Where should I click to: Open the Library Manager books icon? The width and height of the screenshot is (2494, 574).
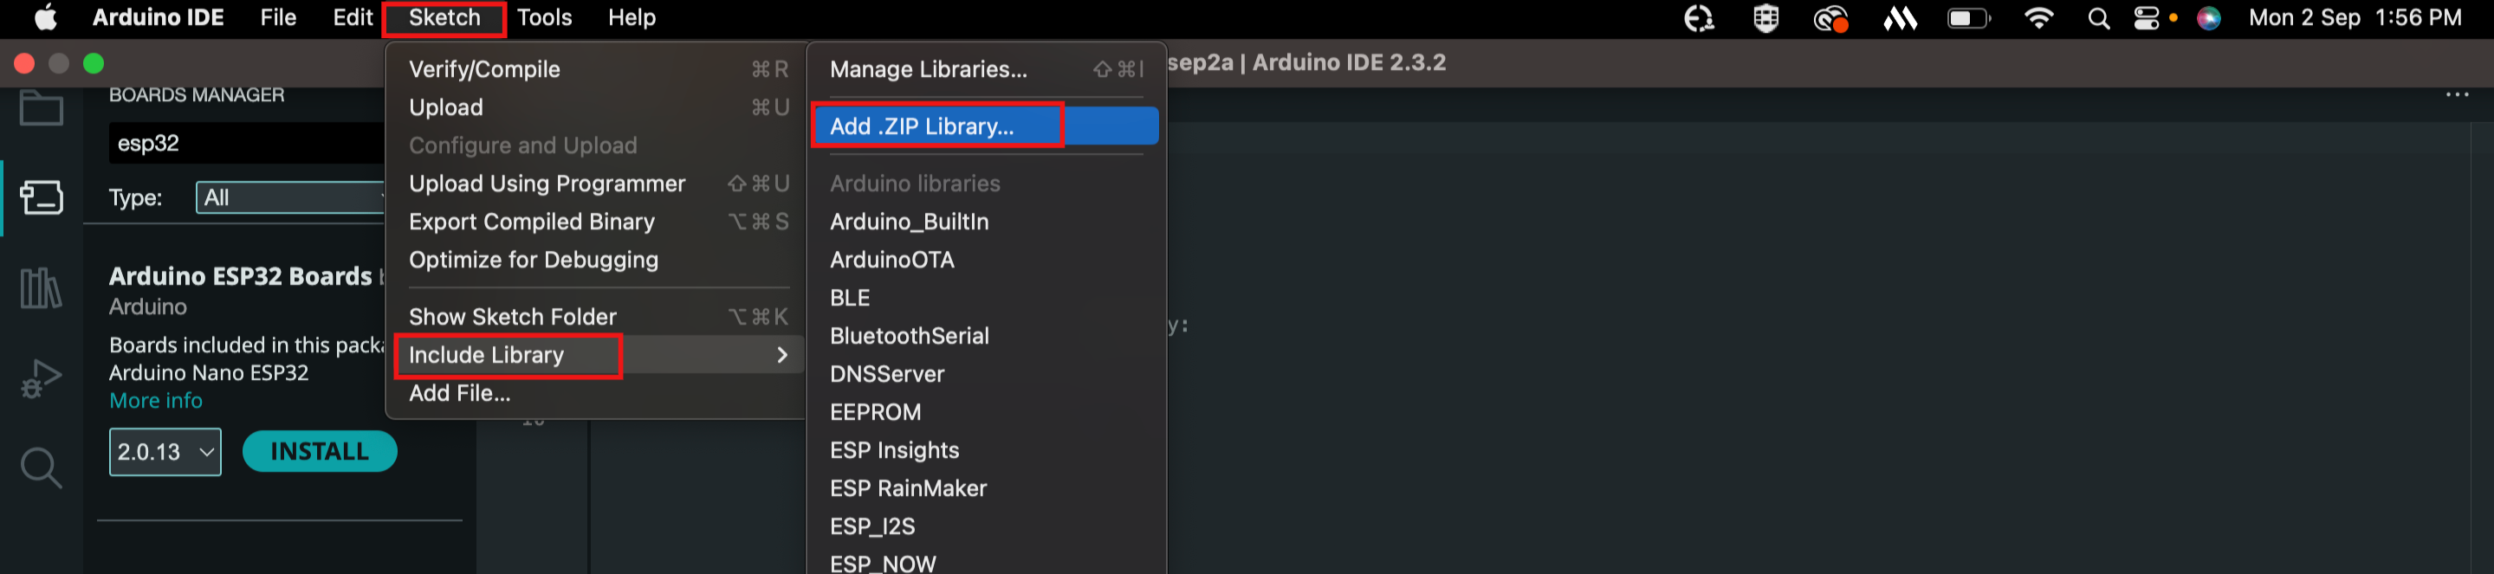42,287
